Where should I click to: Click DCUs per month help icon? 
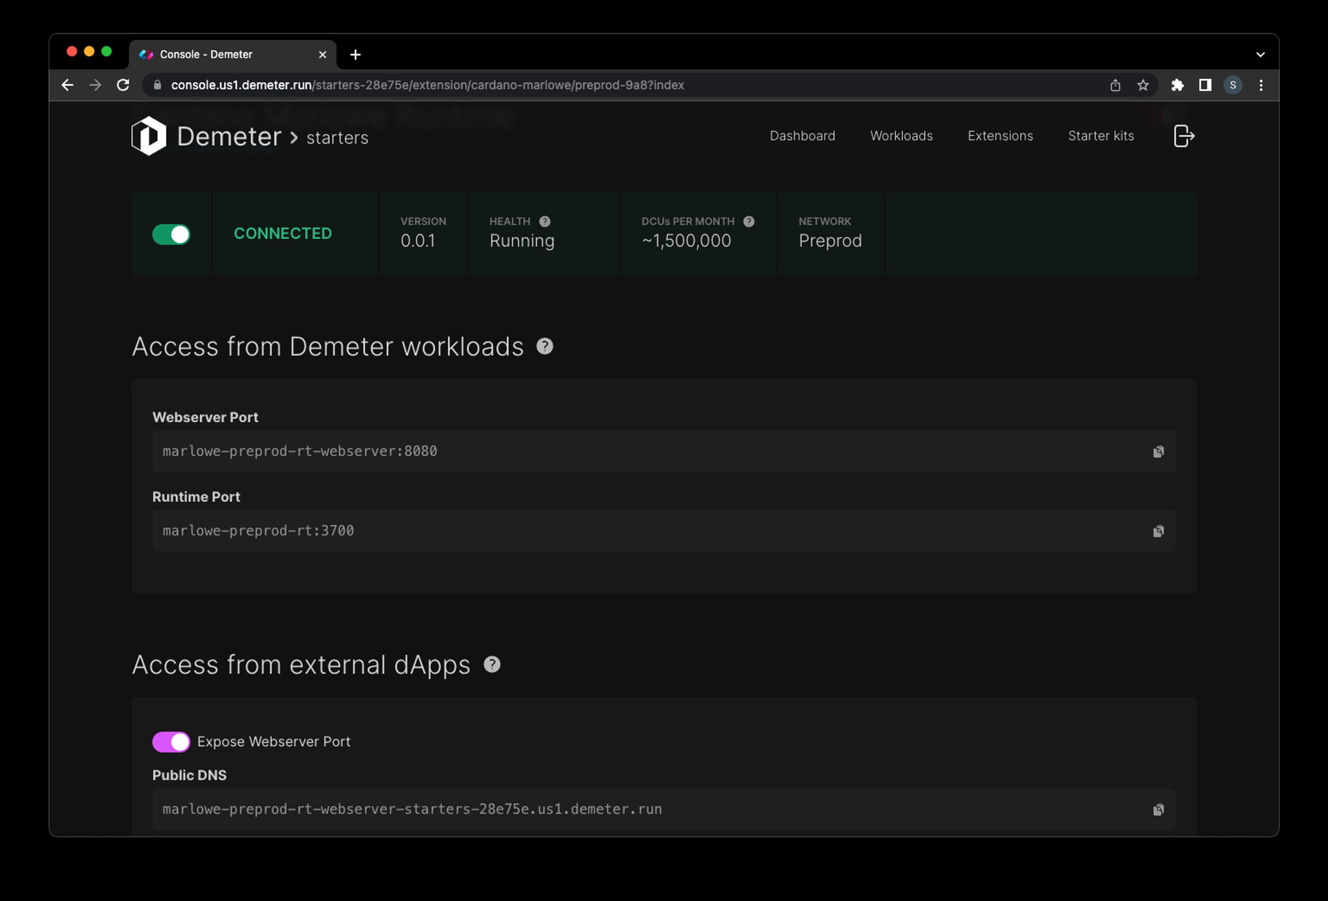[x=749, y=222]
